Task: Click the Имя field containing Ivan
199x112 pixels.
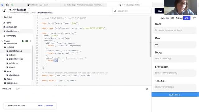Action: pyautogui.click(x=175, y=44)
